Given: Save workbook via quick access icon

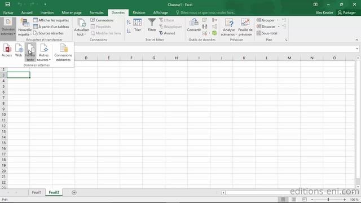Looking at the screenshot, I should (7, 5).
